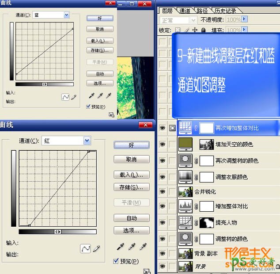
Task: Click the lock all padlock icon in Layers panel
Action: click(204, 30)
